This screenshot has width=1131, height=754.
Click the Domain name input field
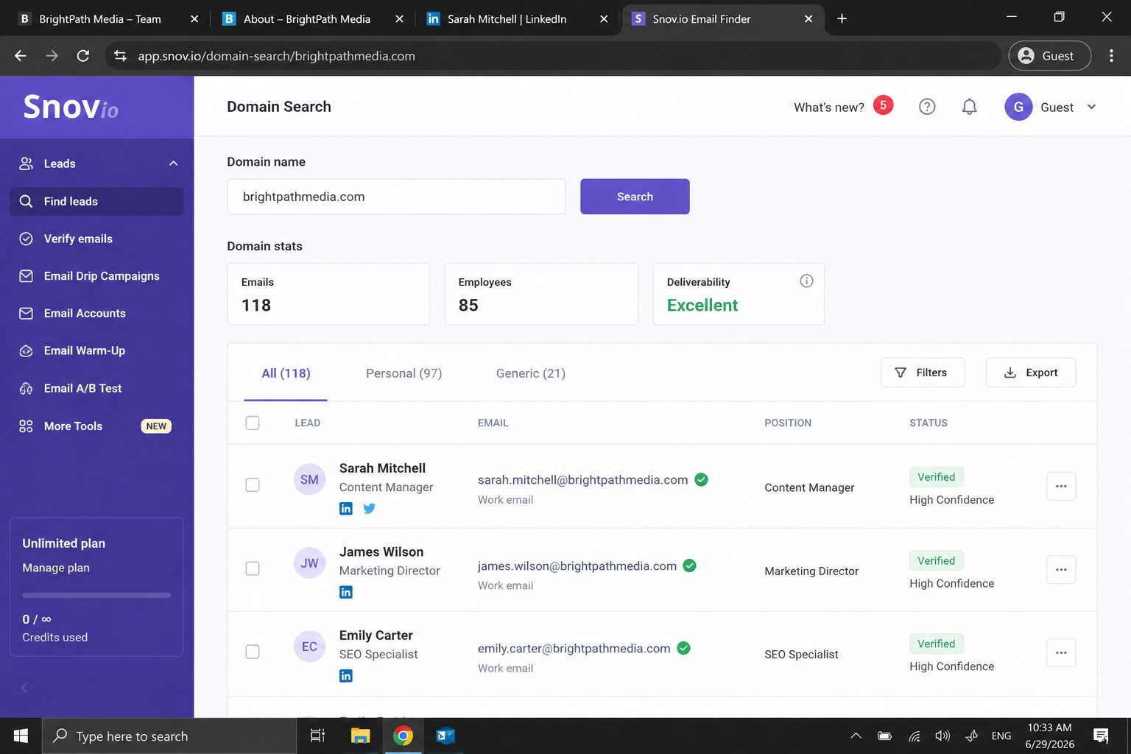[x=396, y=197]
